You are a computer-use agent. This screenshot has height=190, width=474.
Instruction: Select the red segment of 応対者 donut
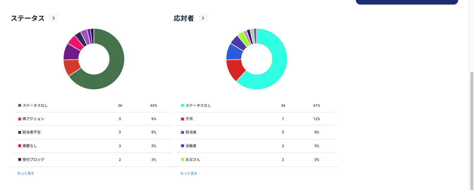233,69
